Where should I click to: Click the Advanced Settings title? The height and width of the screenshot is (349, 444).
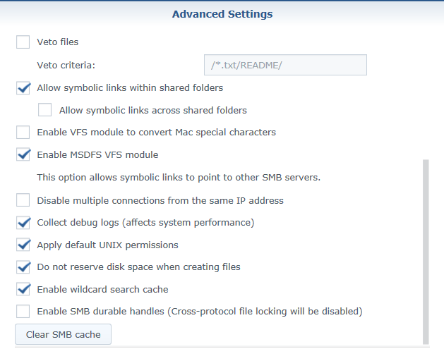pyautogui.click(x=222, y=14)
